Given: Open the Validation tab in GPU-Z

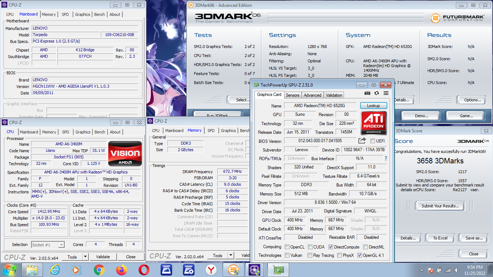Looking at the screenshot, I should (x=334, y=95).
